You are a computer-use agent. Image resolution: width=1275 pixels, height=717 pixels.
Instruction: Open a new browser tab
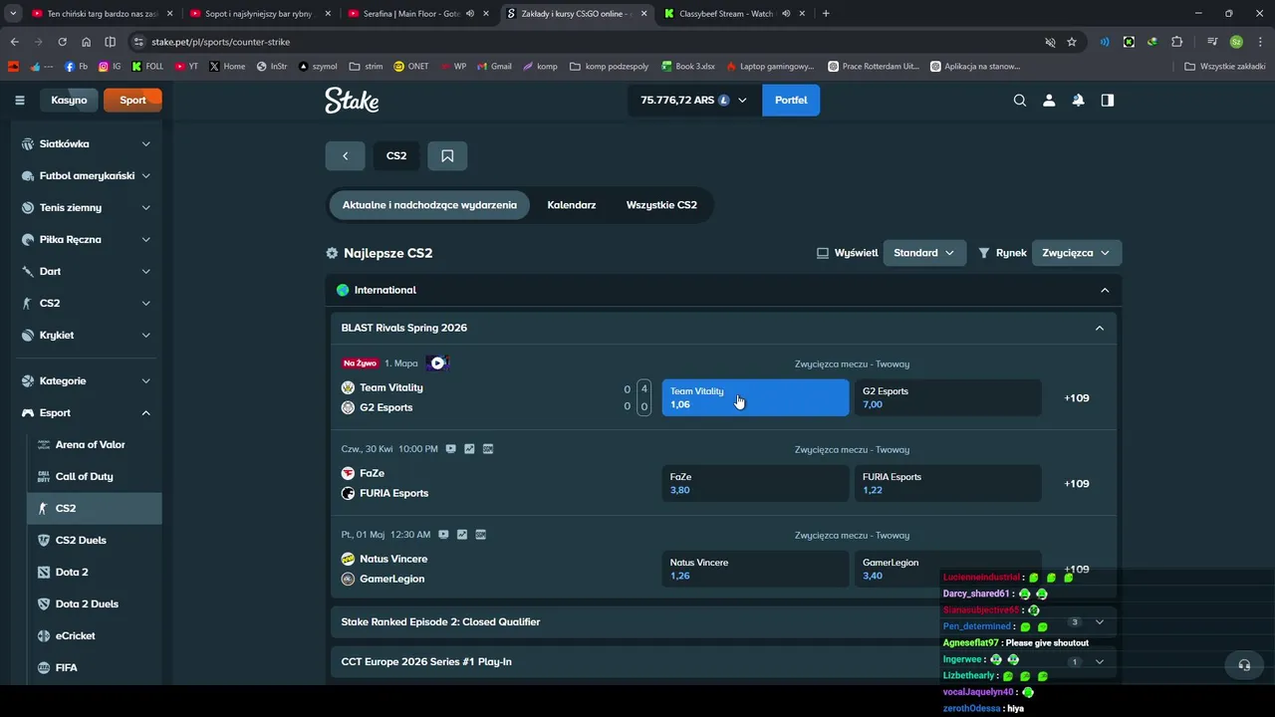coord(826,14)
